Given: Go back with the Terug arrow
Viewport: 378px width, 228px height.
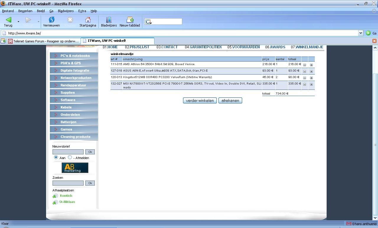Looking at the screenshot, I should coord(8,22).
